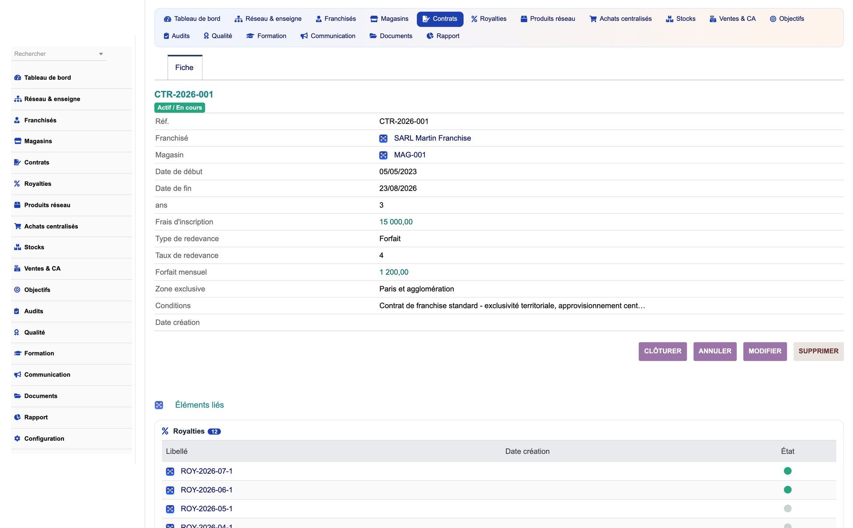Click the Libellé column header

pyautogui.click(x=177, y=451)
